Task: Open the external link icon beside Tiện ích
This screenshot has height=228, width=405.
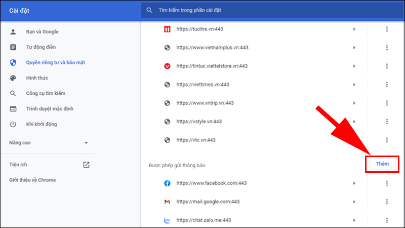Action: (x=86, y=165)
